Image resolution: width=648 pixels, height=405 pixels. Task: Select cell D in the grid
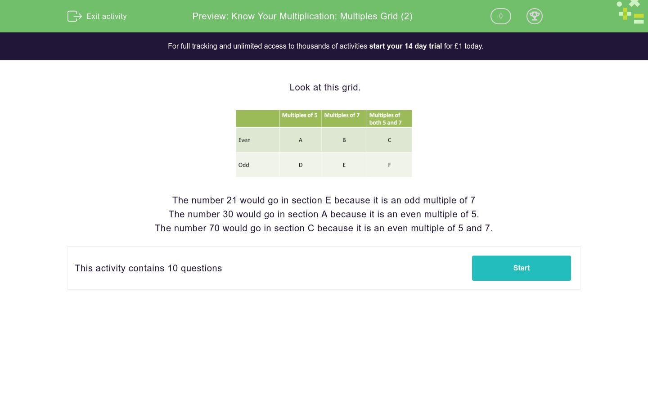[301, 165]
